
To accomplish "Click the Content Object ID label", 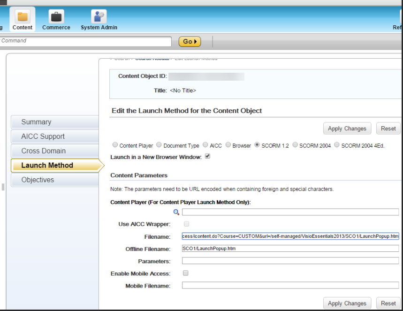I will pos(143,76).
